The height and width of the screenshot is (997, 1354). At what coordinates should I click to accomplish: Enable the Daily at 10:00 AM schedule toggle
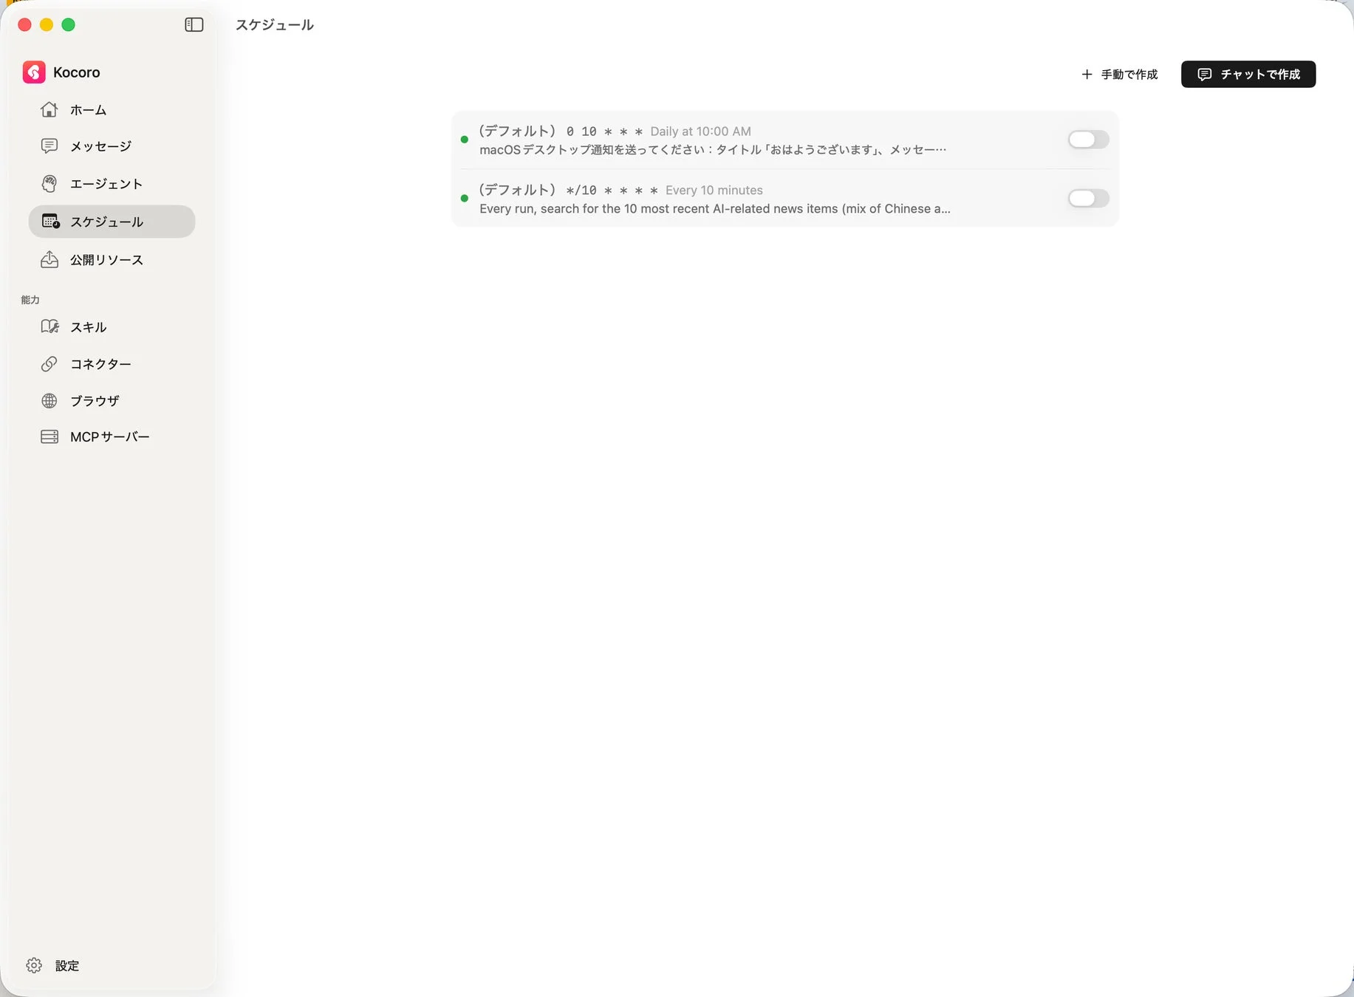pos(1088,139)
